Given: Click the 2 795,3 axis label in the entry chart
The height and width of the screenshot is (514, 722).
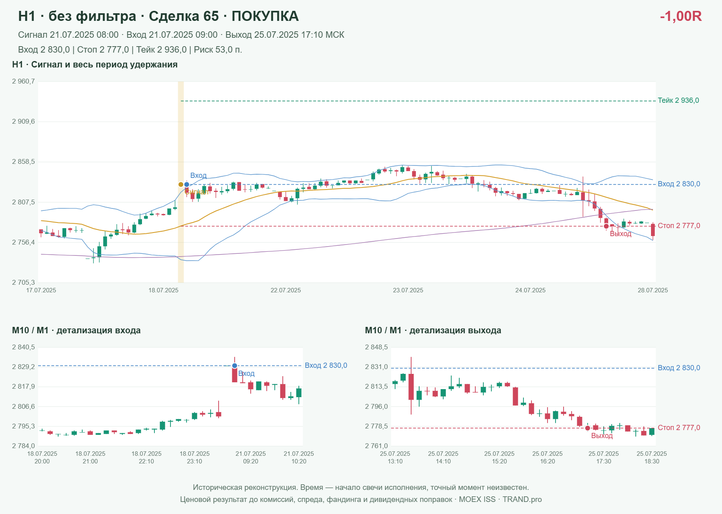Looking at the screenshot, I should pyautogui.click(x=23, y=426).
